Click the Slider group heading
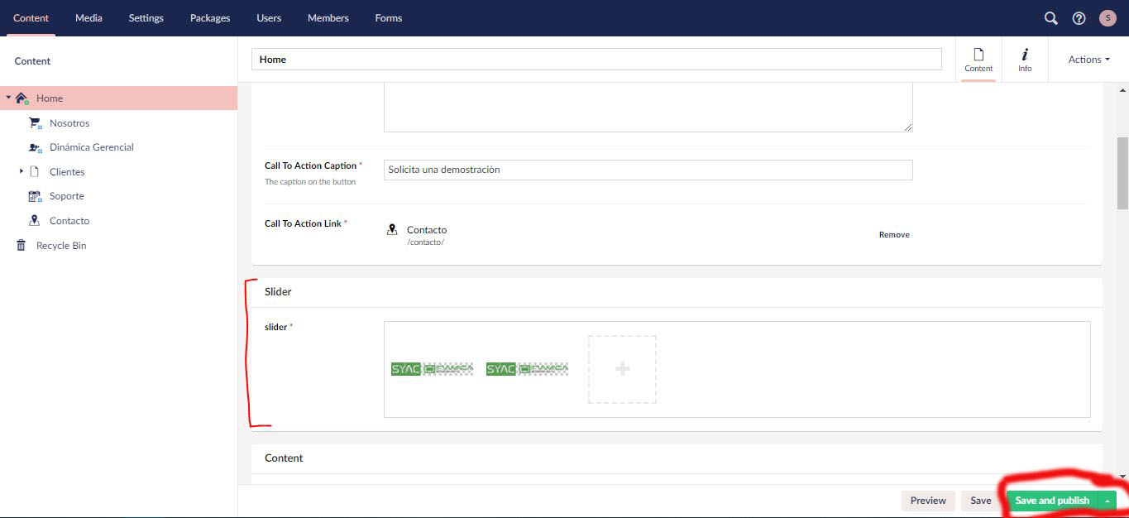This screenshot has width=1129, height=518. [278, 291]
